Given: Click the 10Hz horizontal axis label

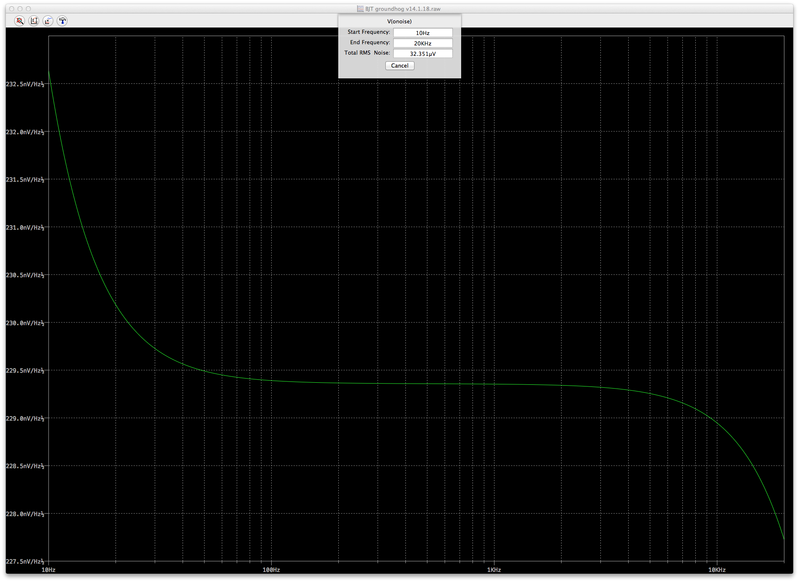Looking at the screenshot, I should click(48, 570).
